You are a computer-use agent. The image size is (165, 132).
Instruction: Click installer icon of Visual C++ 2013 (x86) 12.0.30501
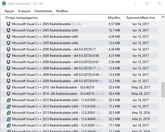(9, 125)
